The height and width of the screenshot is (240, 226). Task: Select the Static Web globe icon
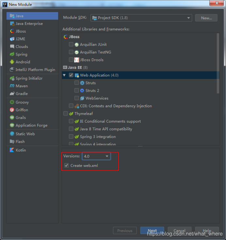tap(12, 134)
